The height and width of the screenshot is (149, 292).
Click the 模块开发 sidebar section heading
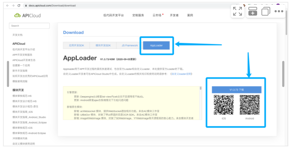point(18,90)
